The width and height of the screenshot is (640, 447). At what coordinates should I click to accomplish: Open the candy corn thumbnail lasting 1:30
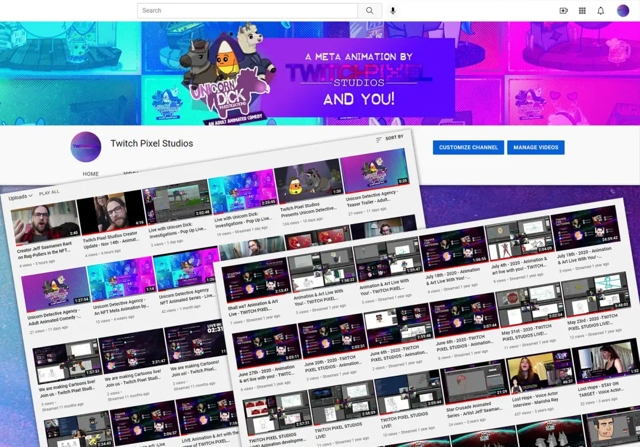click(309, 180)
